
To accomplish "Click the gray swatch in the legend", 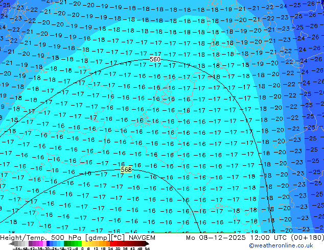I will point(16,243).
